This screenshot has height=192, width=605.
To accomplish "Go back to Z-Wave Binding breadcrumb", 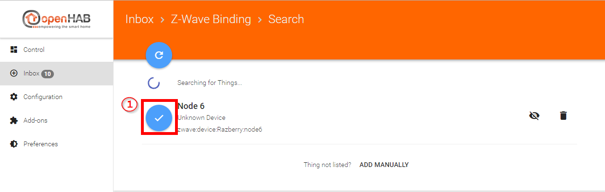I will pos(210,19).
